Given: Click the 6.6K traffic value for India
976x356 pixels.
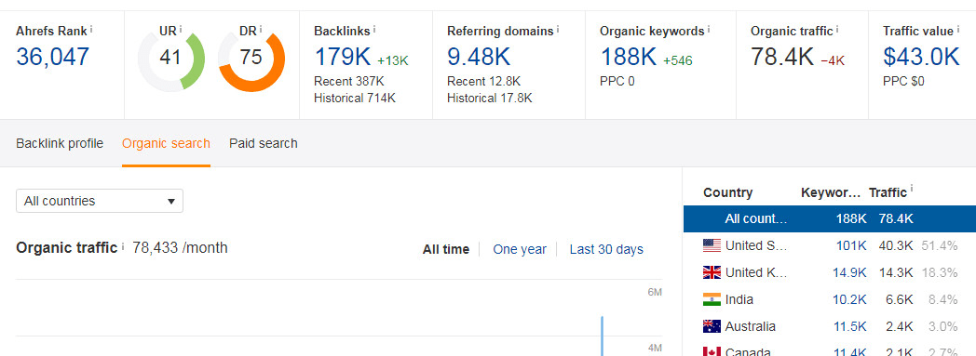Looking at the screenshot, I should point(900,300).
